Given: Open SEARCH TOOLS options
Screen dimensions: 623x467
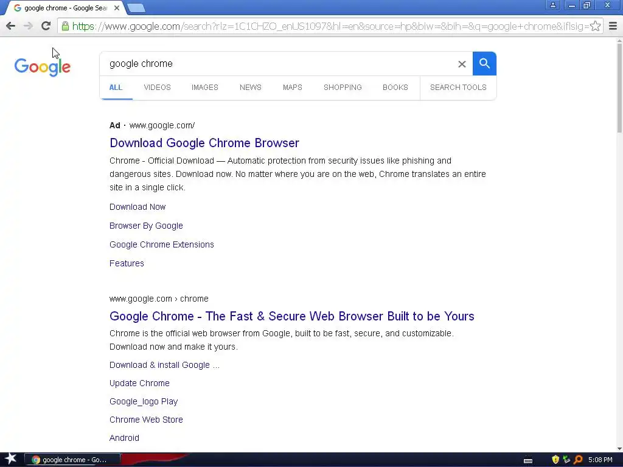Looking at the screenshot, I should pyautogui.click(x=458, y=88).
